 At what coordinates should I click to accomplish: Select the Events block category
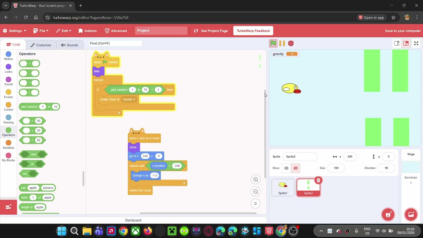tap(9, 94)
